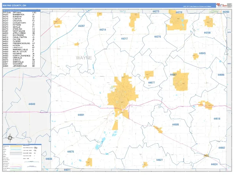Select the RITTMAN row in the ZIP index

pos(19,25)
